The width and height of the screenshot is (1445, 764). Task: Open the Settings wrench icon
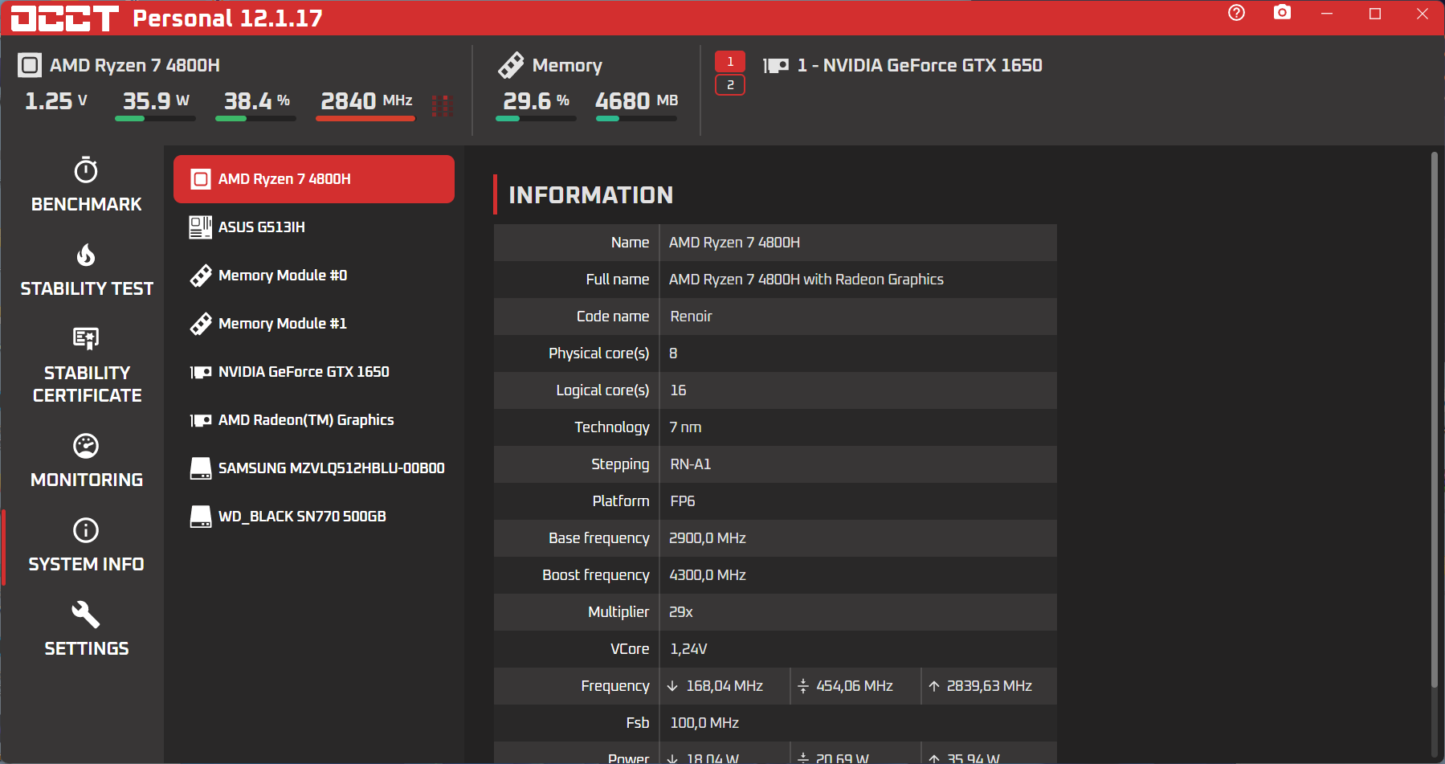pos(86,615)
